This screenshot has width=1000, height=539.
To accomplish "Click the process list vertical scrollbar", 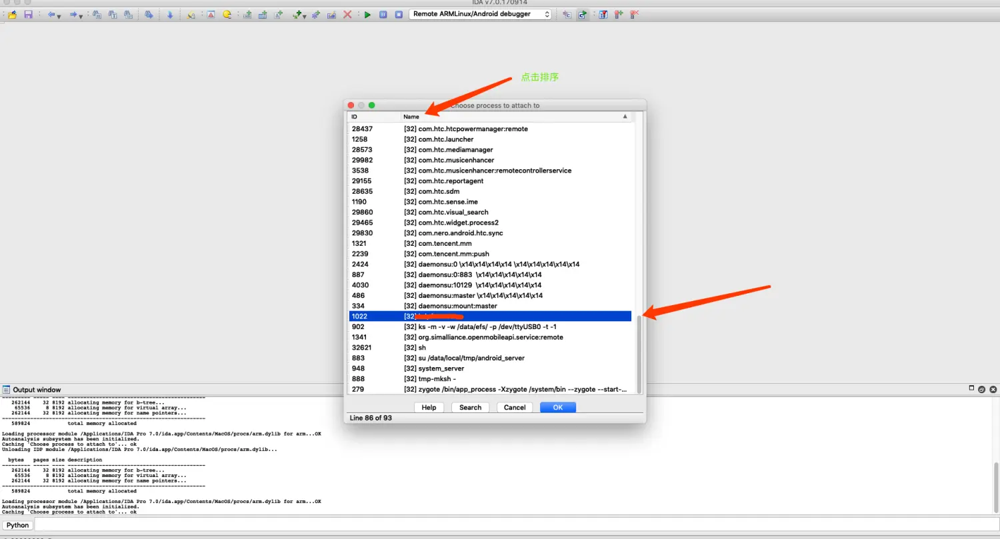I will coord(639,354).
